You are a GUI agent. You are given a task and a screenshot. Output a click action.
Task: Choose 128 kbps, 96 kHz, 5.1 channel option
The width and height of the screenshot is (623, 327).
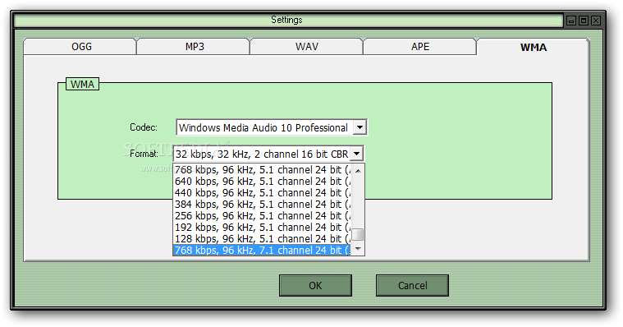point(263,239)
